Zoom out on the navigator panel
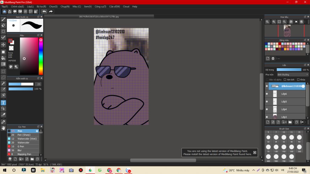Screen dimensions: 310x174 pos(284,22)
